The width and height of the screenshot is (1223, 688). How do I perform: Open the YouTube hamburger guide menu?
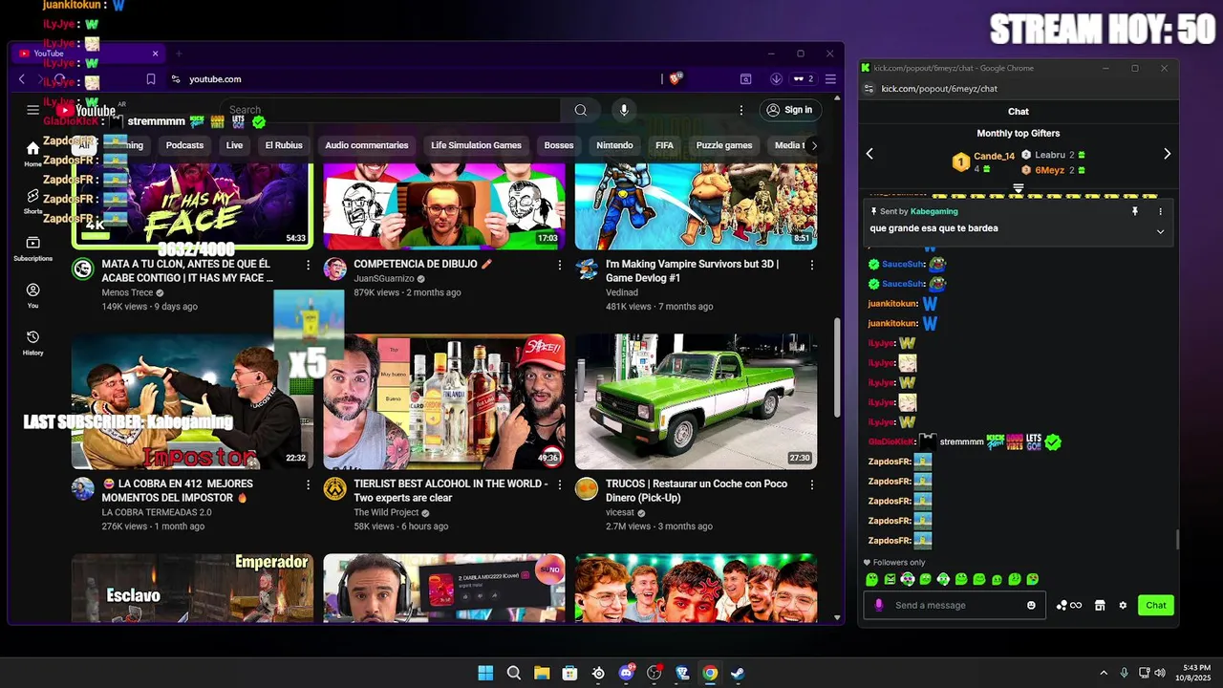click(x=33, y=110)
